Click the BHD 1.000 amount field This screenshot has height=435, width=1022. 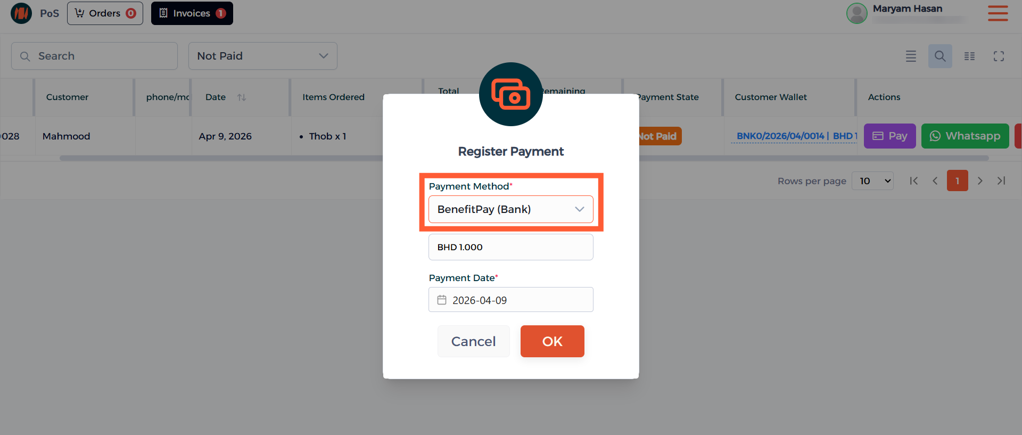pos(511,247)
